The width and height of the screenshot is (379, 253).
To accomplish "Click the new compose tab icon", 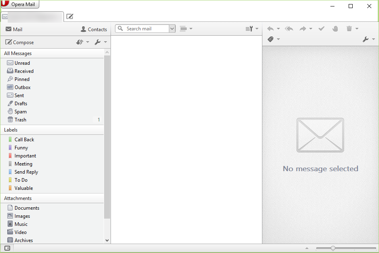I will (70, 17).
